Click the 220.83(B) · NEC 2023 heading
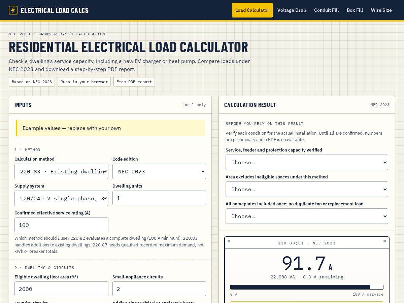404x303 pixels. [x=307, y=243]
